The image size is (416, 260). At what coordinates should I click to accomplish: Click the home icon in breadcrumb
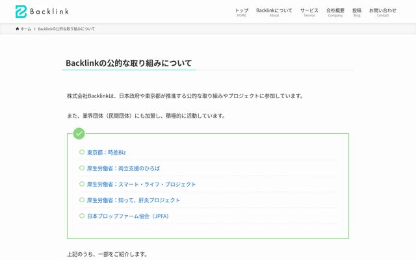tap(18, 29)
